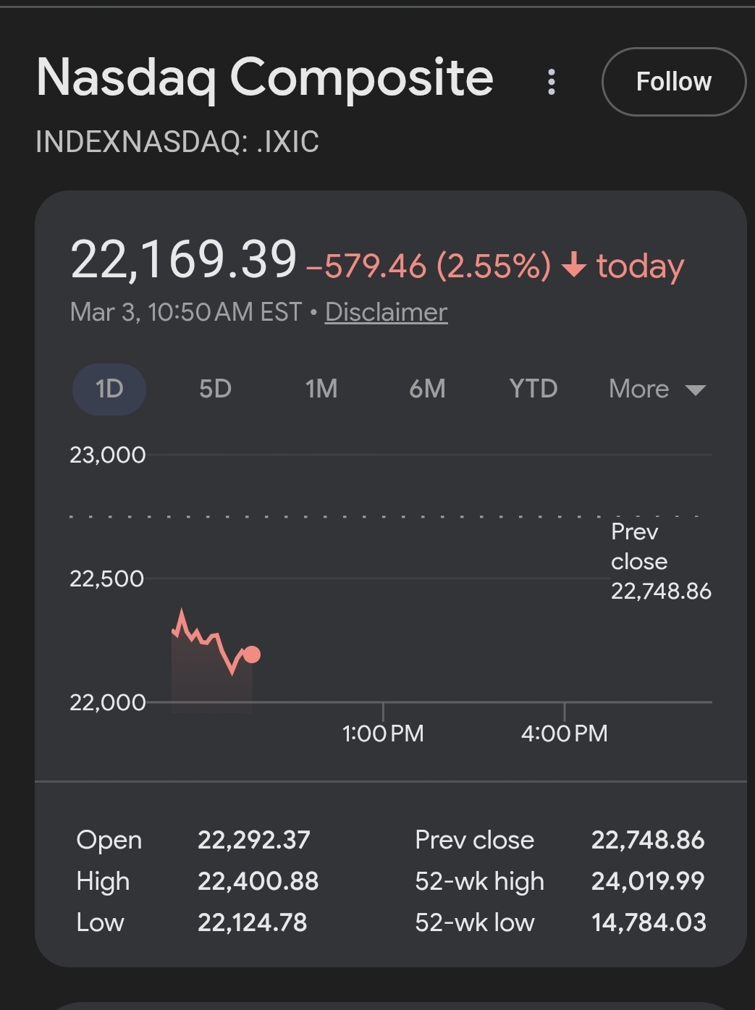
Task: Click the 1:00 PM axis marker
Action: (x=383, y=733)
